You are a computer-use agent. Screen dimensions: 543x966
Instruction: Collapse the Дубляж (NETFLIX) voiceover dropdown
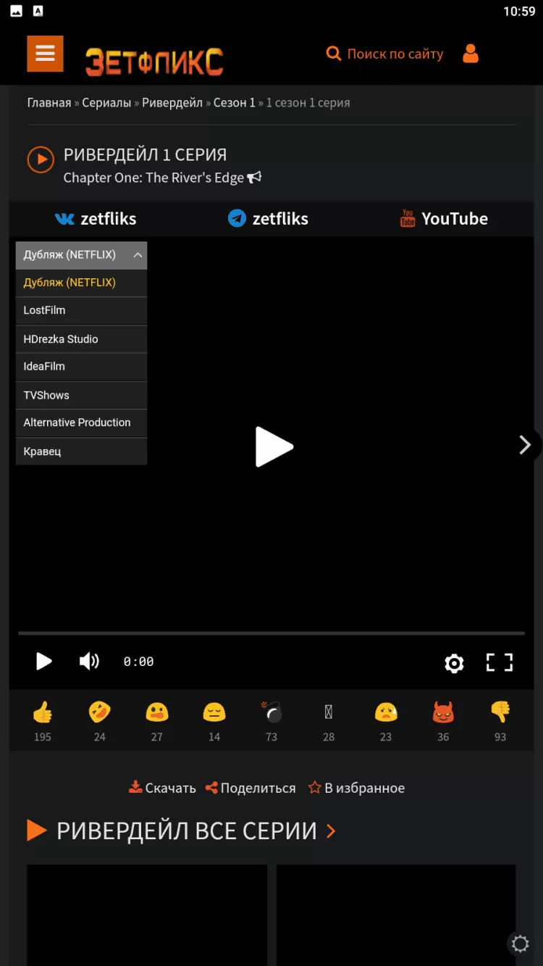pos(81,255)
